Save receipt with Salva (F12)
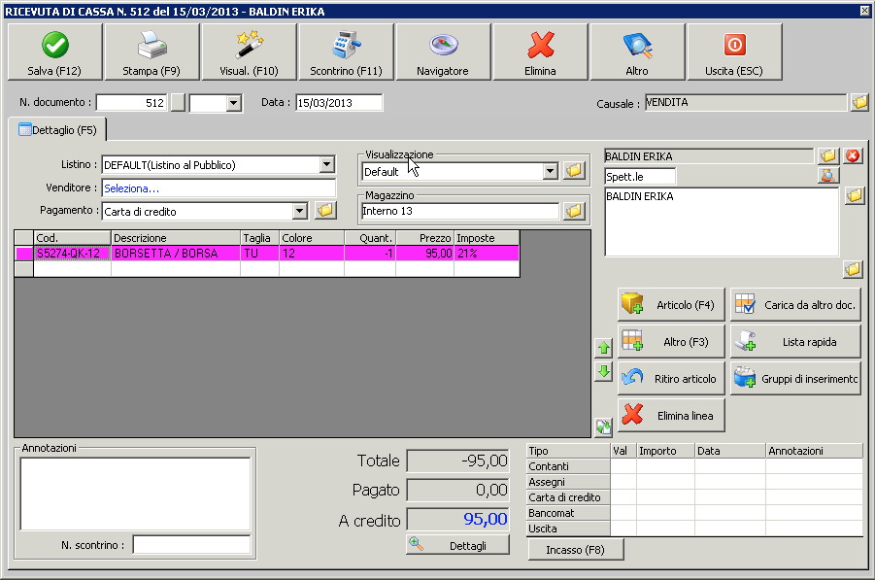Viewport: 875px width, 580px height. tap(54, 51)
